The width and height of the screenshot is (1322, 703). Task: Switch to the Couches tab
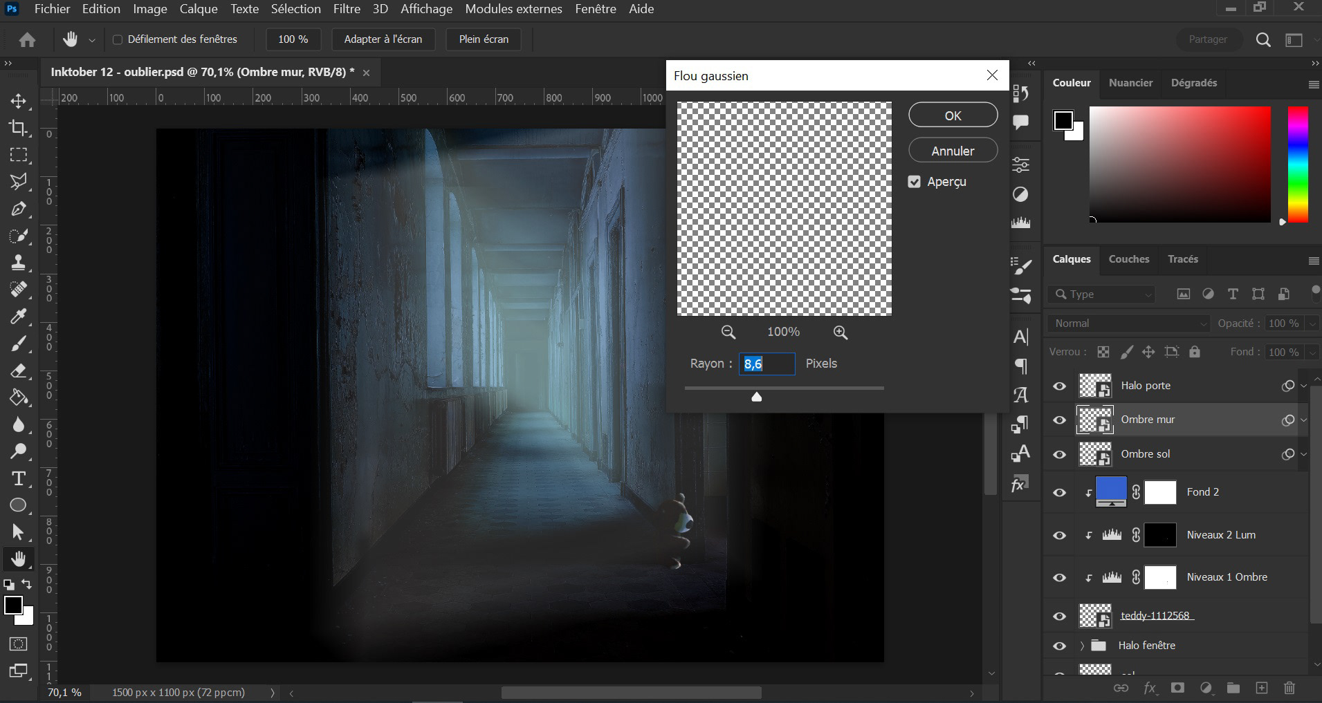(1129, 259)
